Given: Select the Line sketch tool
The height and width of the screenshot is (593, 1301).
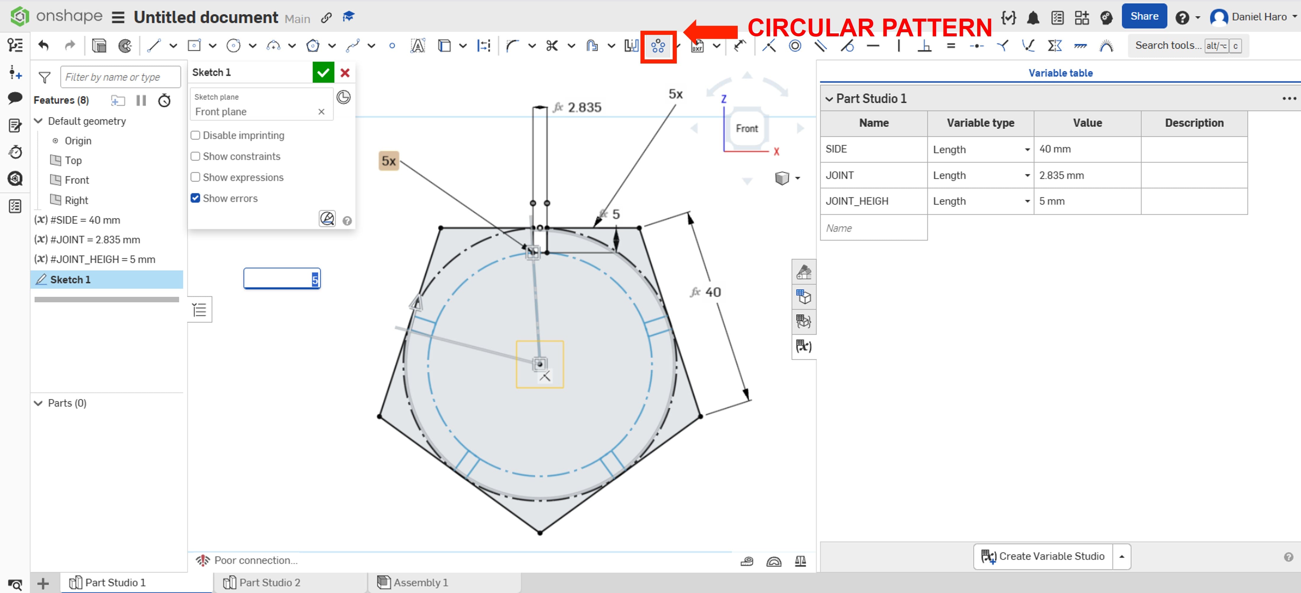Looking at the screenshot, I should coord(153,46).
